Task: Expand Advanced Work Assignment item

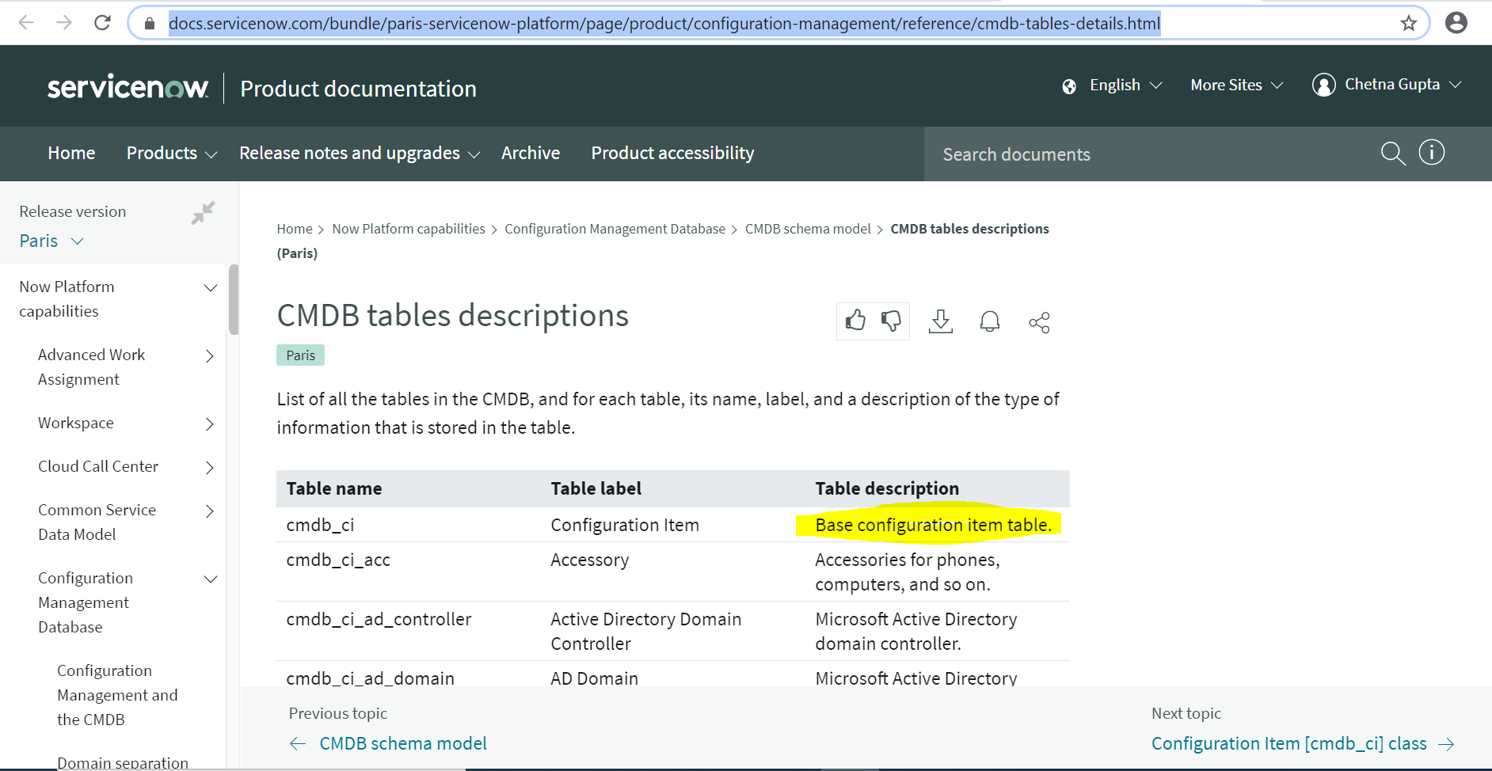Action: pyautogui.click(x=210, y=356)
